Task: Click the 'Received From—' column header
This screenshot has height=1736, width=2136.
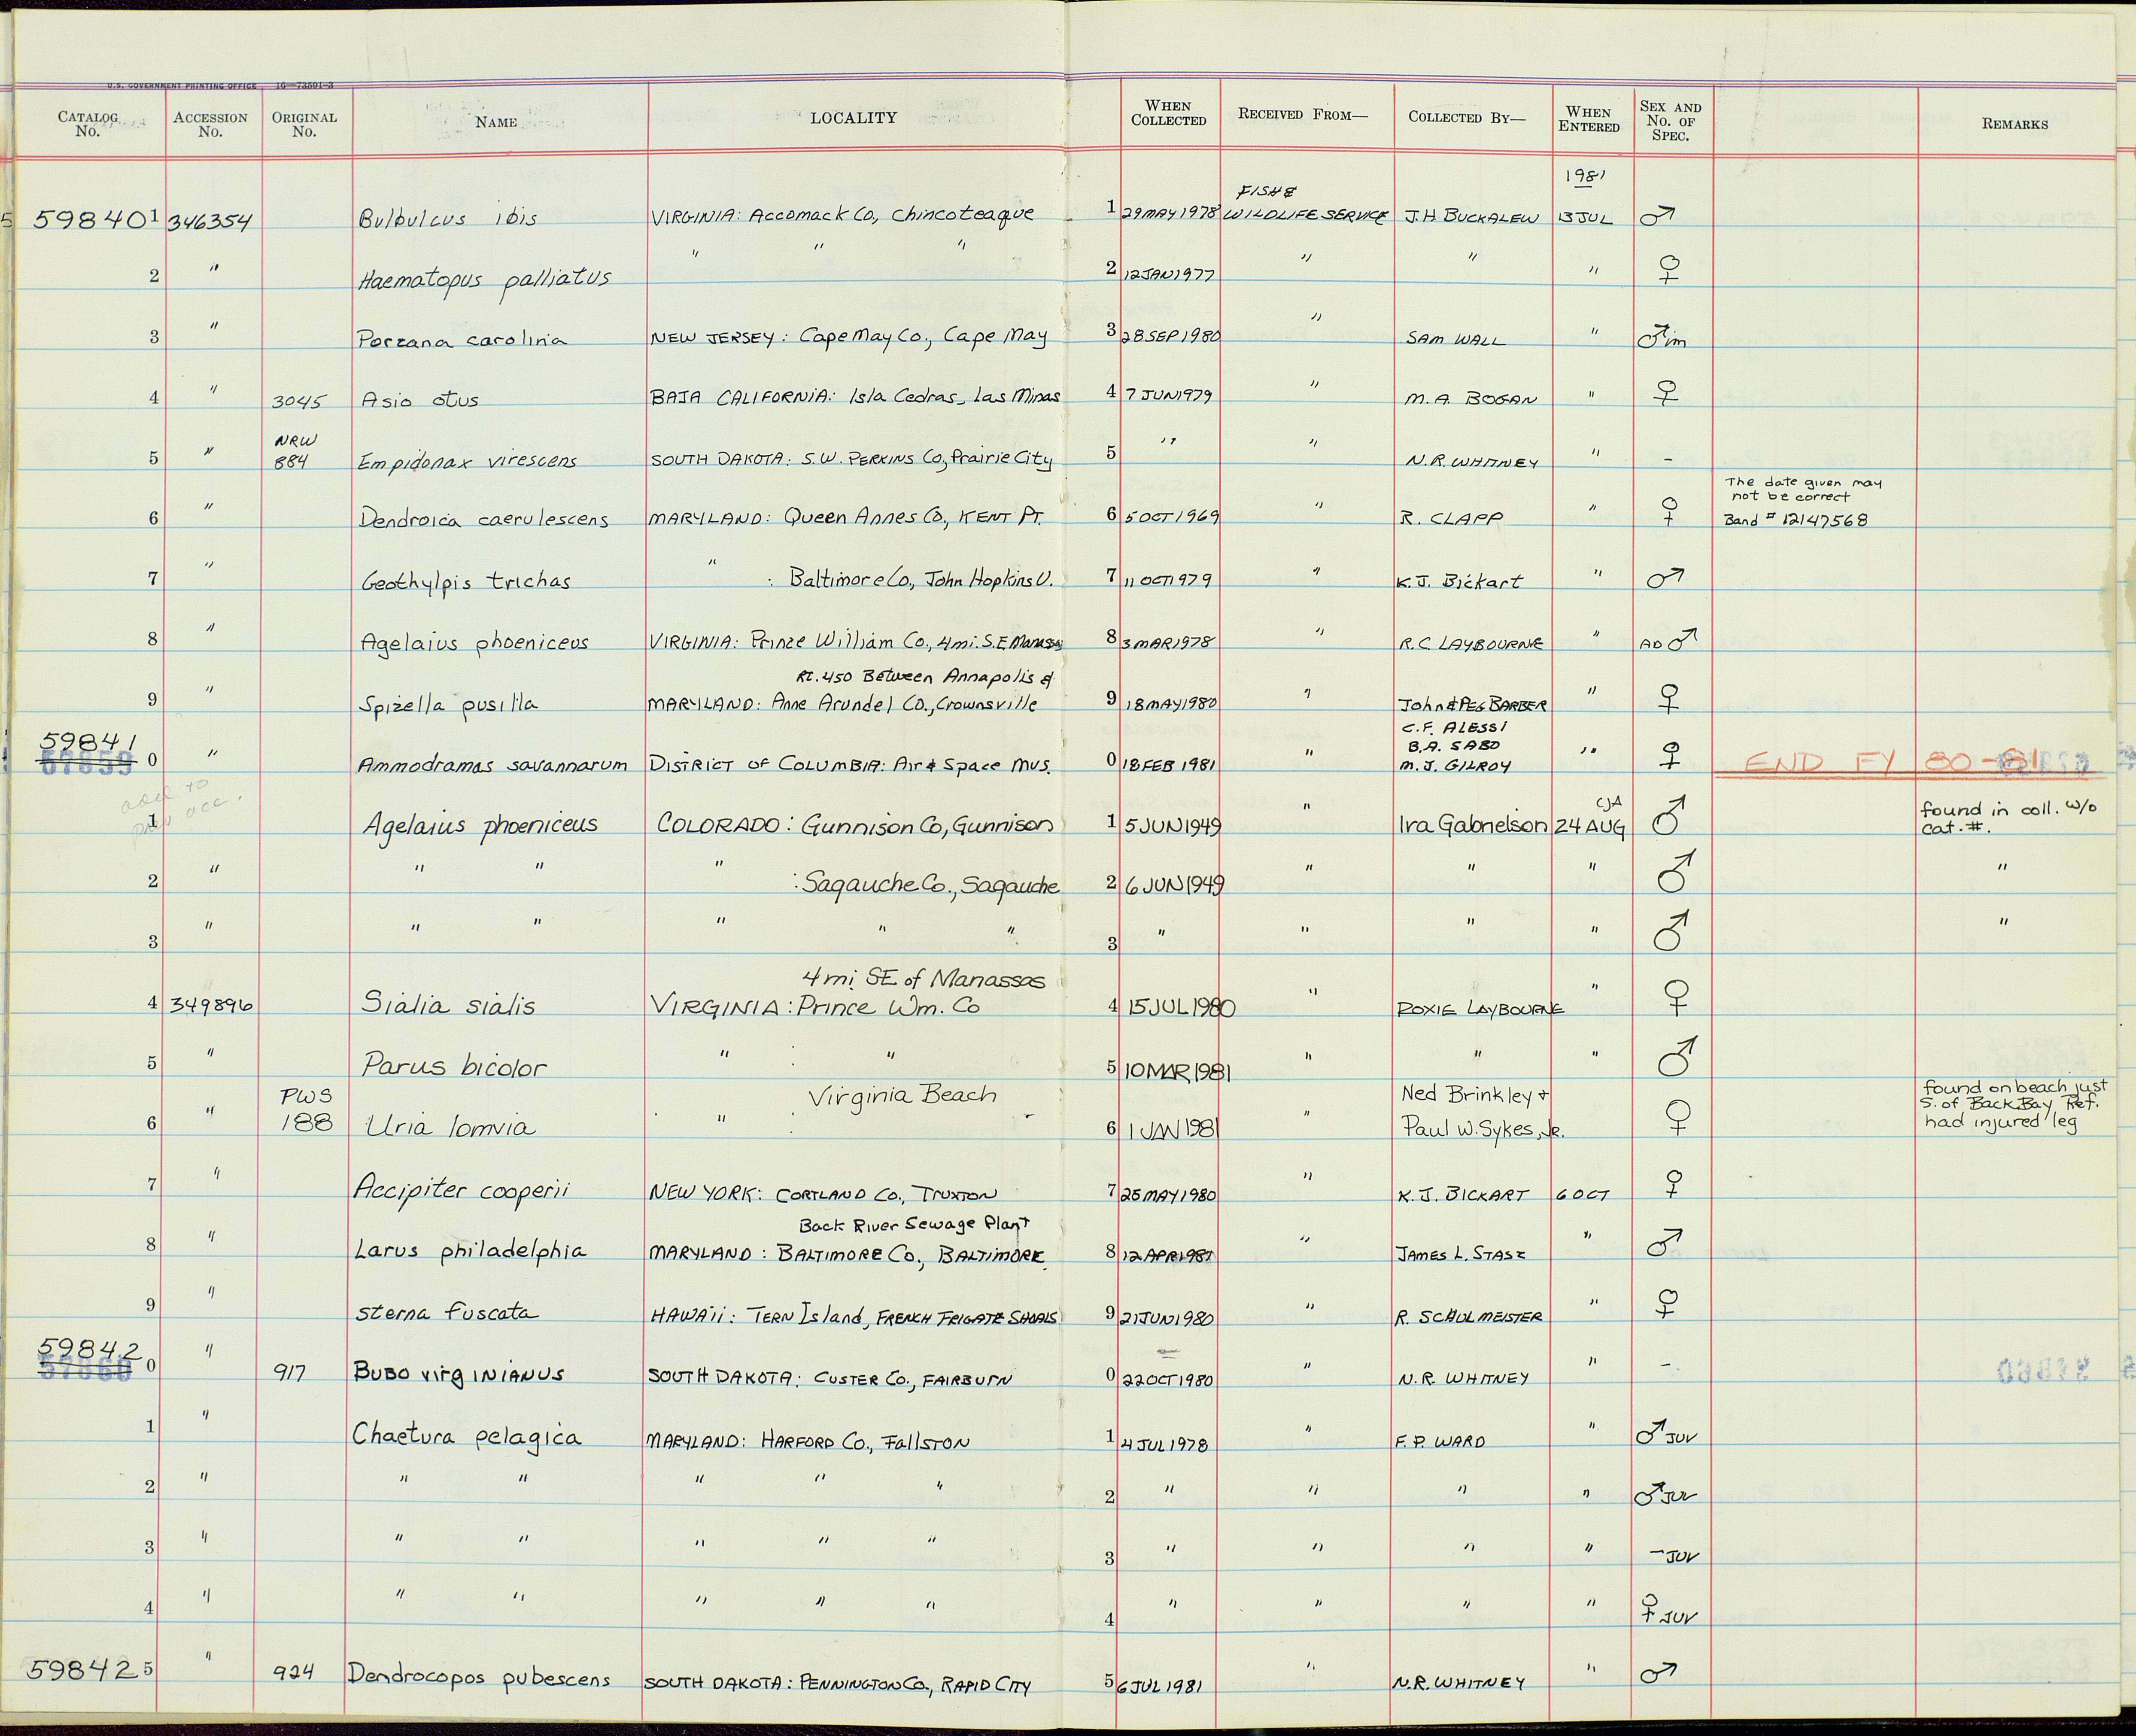Action: [x=1302, y=114]
